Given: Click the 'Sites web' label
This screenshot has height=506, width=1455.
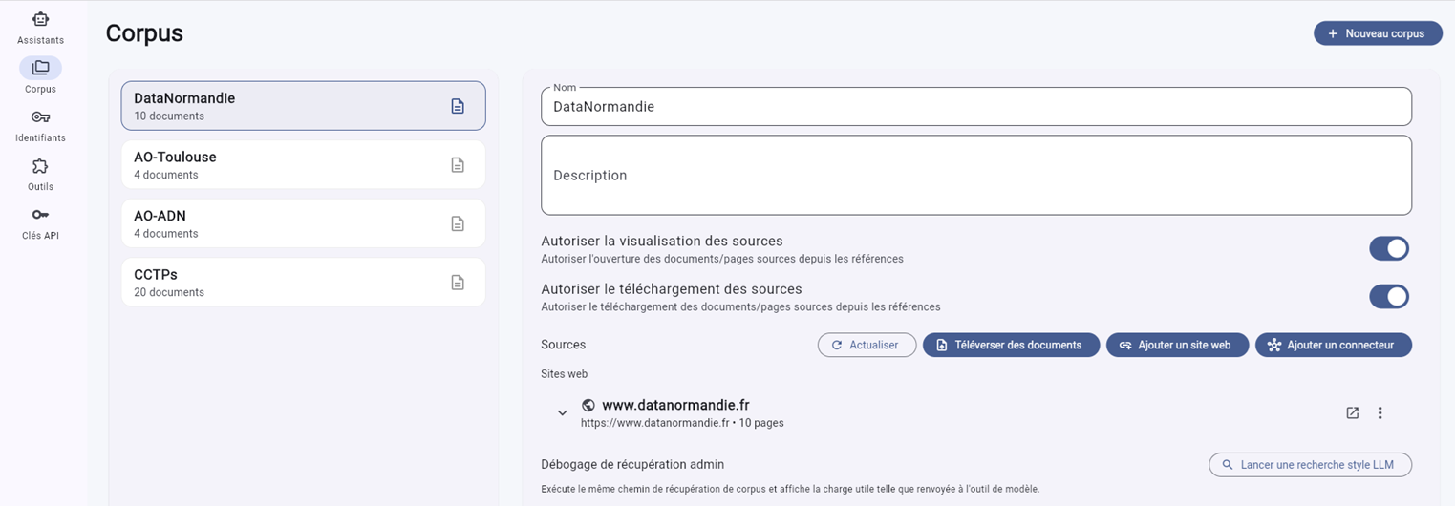Looking at the screenshot, I should tap(565, 374).
